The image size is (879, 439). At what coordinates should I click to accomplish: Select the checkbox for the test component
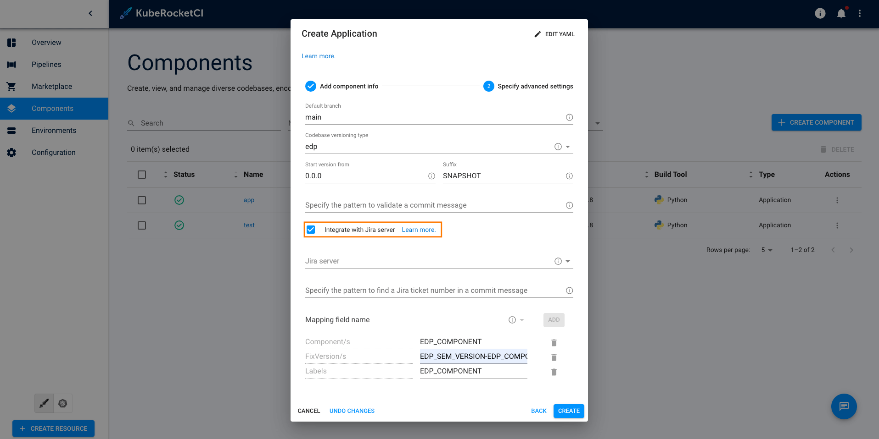click(142, 225)
